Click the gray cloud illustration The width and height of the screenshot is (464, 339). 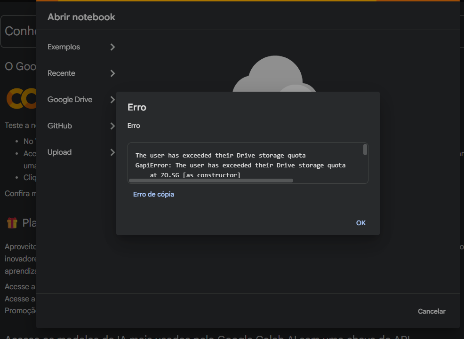pyautogui.click(x=274, y=74)
